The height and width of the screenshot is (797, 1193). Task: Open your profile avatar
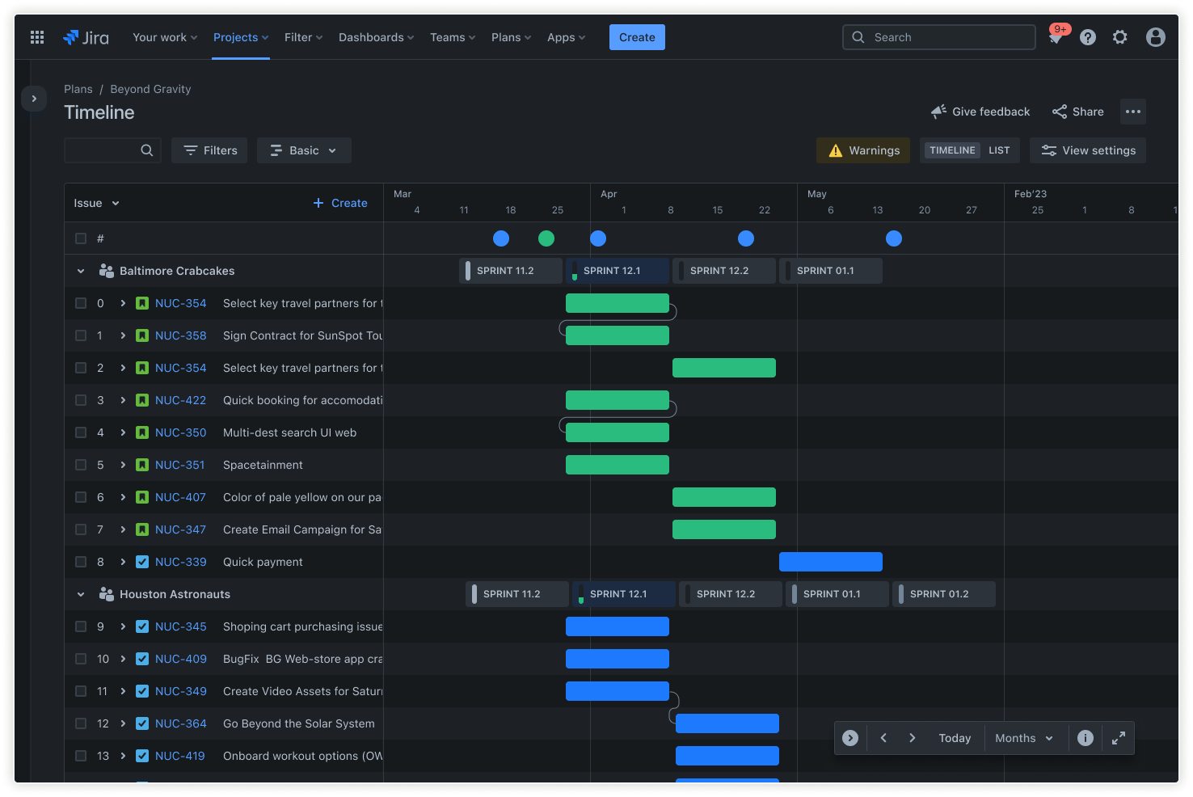point(1155,36)
